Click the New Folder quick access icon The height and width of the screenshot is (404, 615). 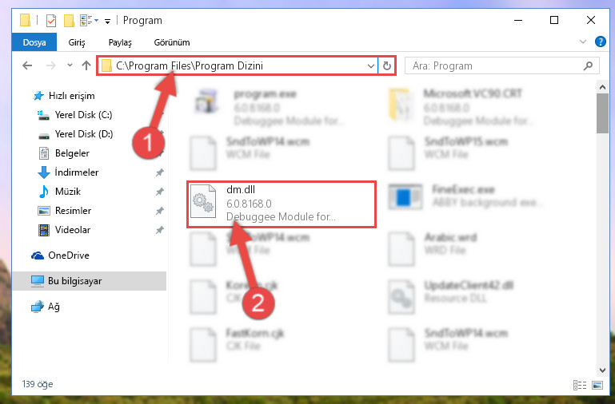click(x=69, y=20)
